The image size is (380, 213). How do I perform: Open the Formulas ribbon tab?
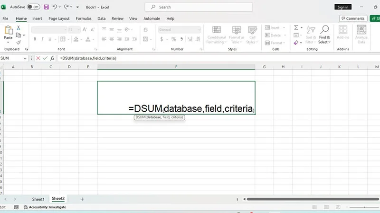pos(84,18)
